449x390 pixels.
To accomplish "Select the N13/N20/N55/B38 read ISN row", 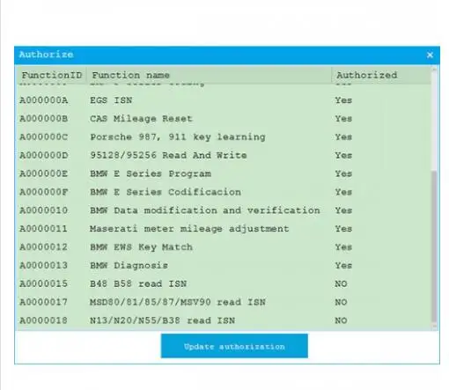I will [x=224, y=320].
